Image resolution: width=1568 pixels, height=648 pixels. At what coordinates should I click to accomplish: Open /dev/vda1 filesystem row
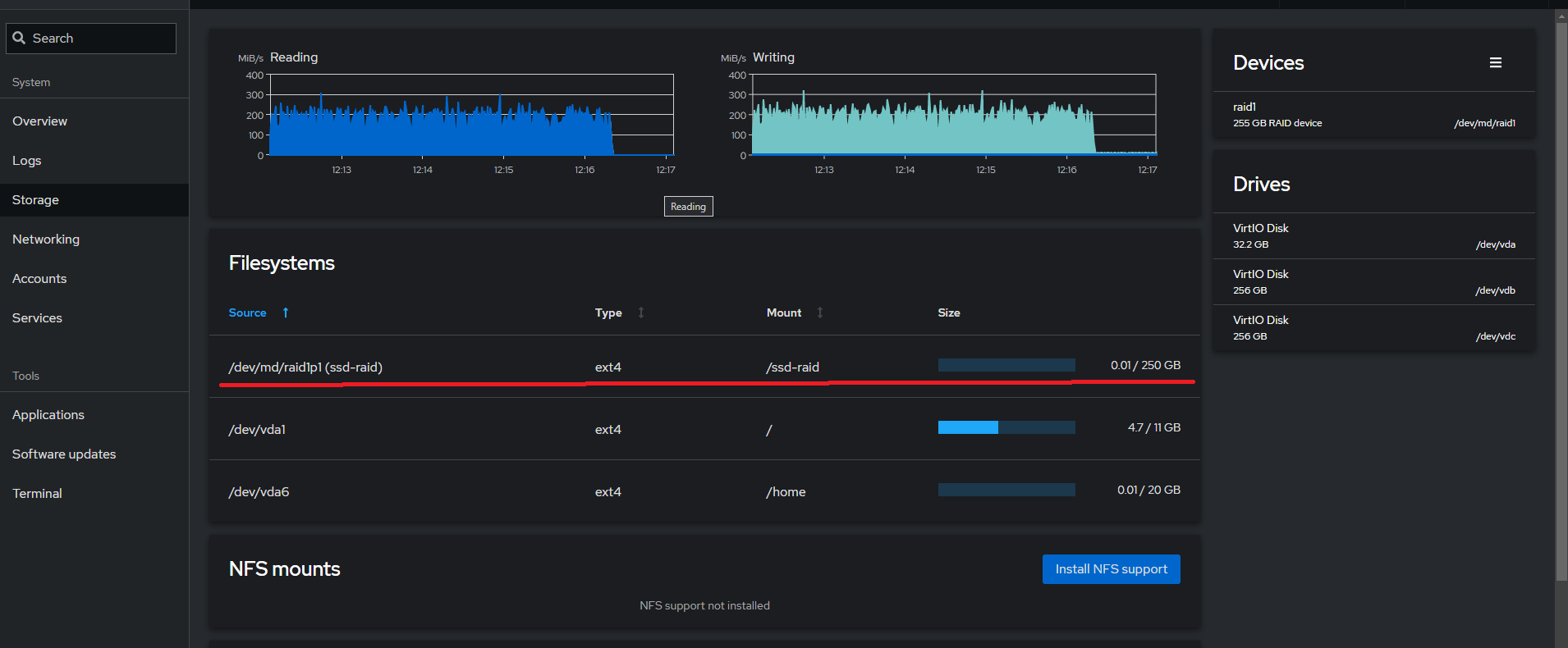[x=704, y=429]
